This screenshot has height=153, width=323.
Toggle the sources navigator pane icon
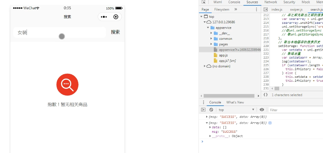pos(265,9)
